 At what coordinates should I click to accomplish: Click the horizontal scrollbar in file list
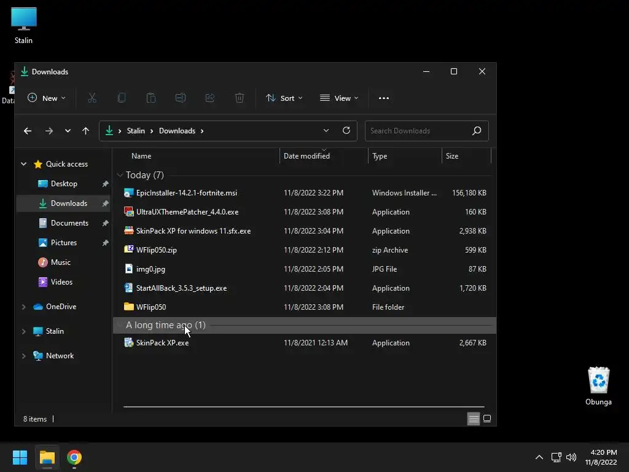click(x=304, y=407)
